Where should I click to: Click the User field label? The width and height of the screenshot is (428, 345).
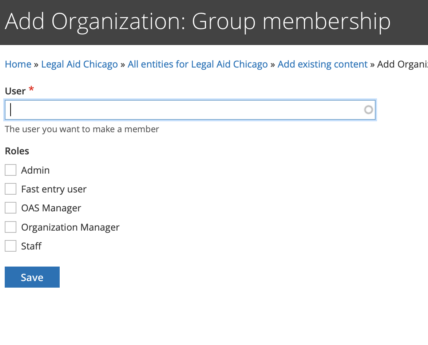(15, 91)
